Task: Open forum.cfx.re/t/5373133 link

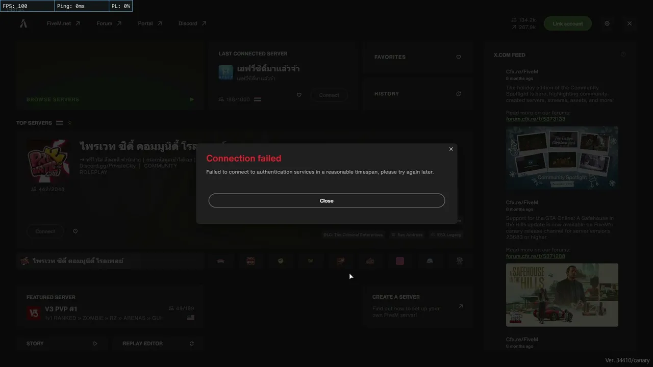Action: point(535,119)
